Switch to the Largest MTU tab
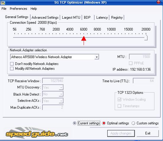Viewport: 163px width, 141px height. tap(71, 18)
